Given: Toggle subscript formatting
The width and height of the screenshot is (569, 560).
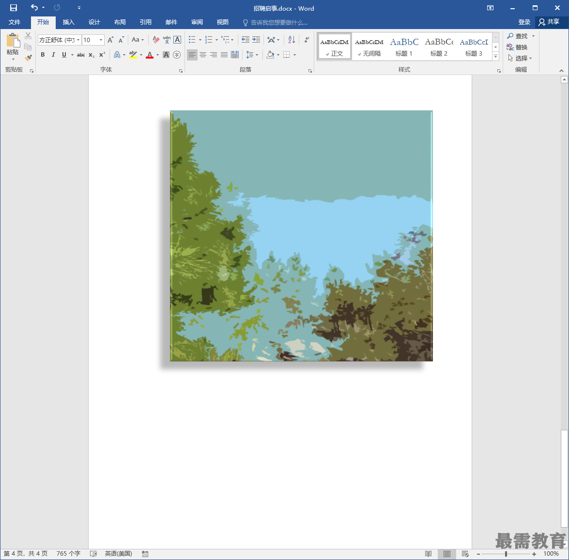Looking at the screenshot, I should coord(92,55).
